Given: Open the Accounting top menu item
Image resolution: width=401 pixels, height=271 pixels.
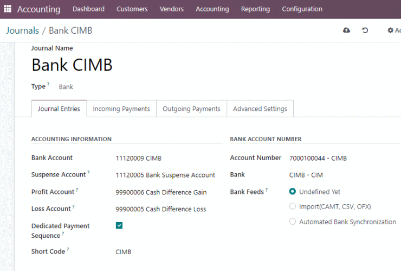Looking at the screenshot, I should tap(212, 9).
